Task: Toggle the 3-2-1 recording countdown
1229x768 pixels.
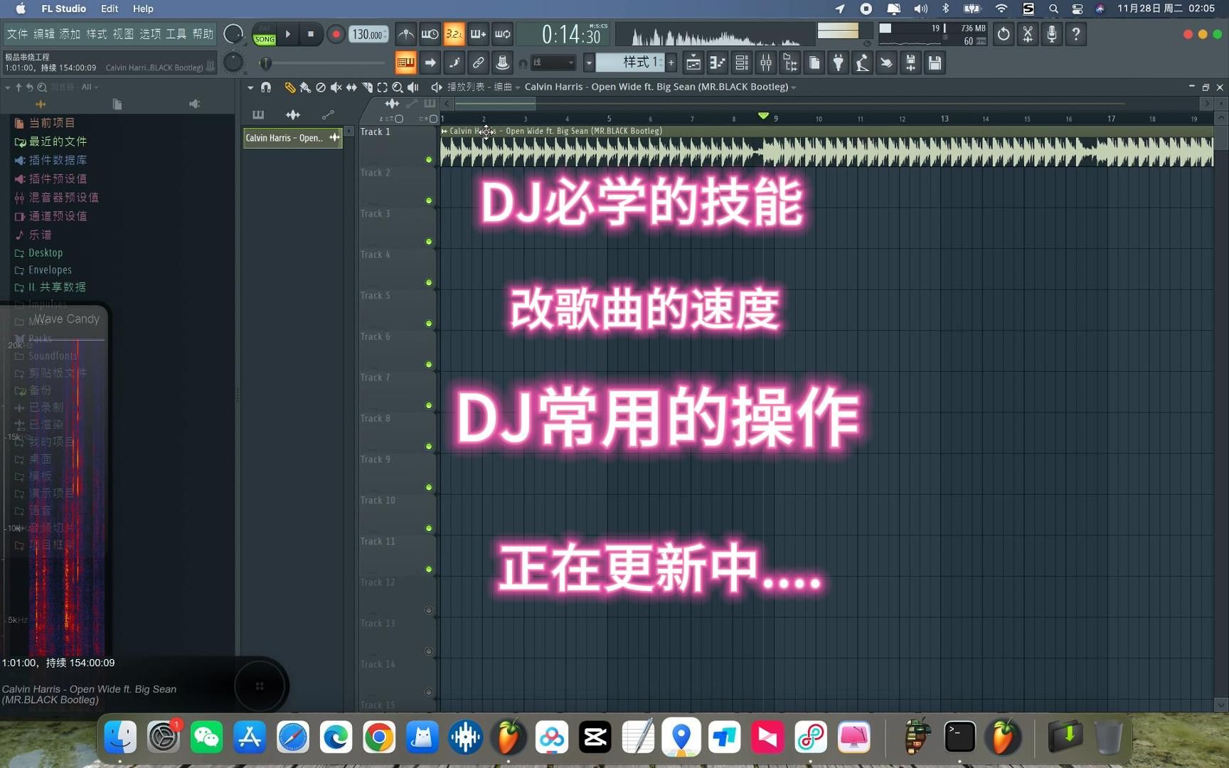Action: point(454,34)
